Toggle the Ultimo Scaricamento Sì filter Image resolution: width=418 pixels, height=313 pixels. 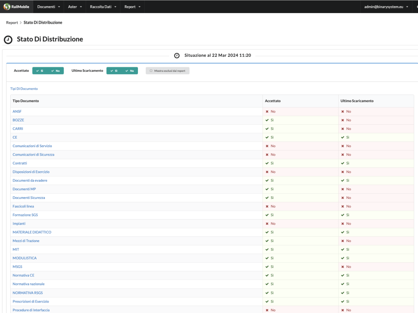pos(114,71)
